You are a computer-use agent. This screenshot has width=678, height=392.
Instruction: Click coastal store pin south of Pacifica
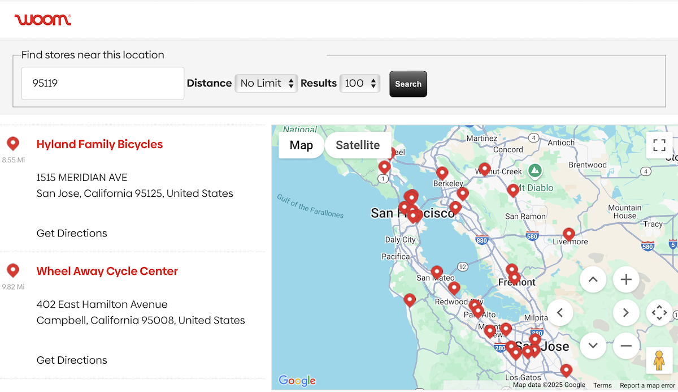410,300
